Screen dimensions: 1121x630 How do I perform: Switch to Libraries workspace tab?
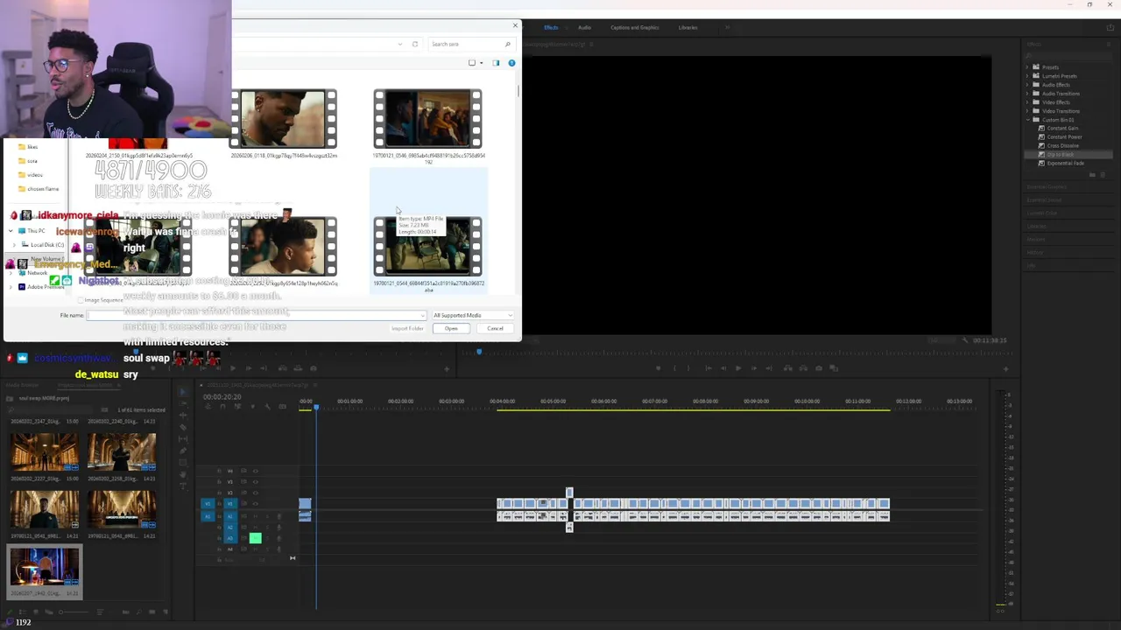tap(688, 27)
